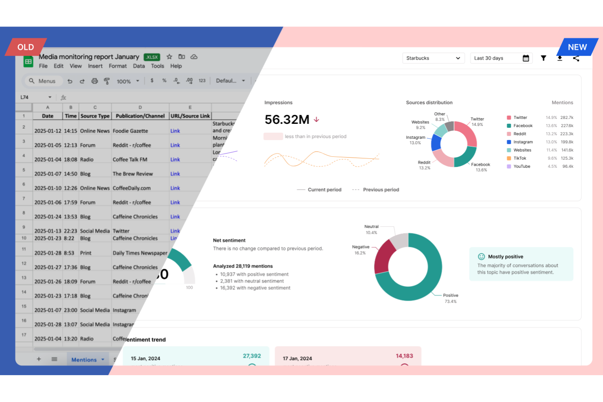Open the Tools menu
The width and height of the screenshot is (603, 402).
158,66
